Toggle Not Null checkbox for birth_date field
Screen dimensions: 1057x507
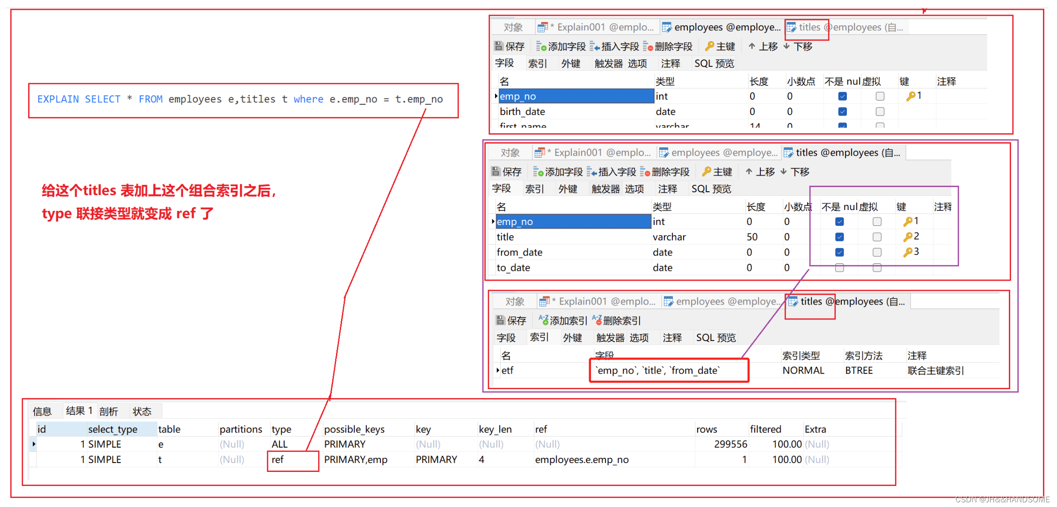[842, 112]
